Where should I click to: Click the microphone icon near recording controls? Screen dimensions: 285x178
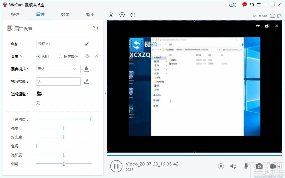coord(246,166)
